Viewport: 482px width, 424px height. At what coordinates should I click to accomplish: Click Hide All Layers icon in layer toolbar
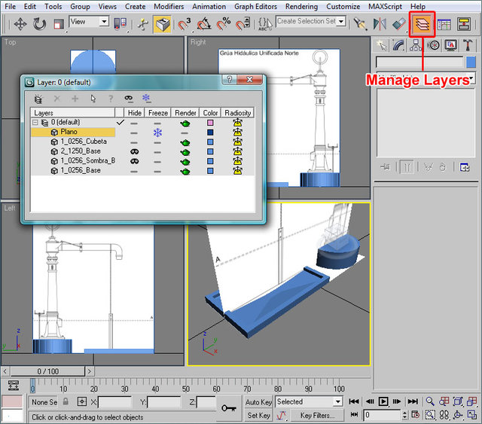click(129, 98)
